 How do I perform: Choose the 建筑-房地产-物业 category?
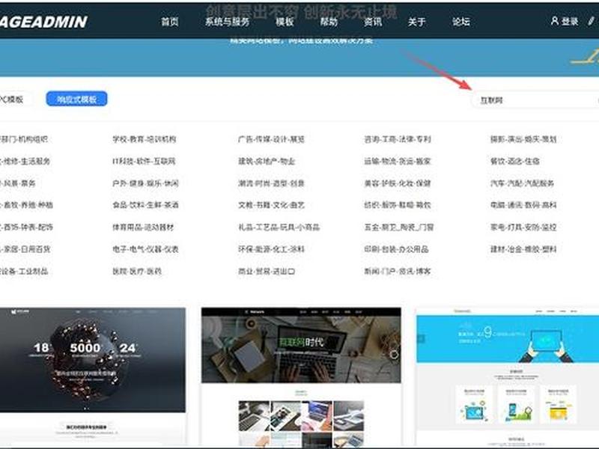pyautogui.click(x=267, y=161)
